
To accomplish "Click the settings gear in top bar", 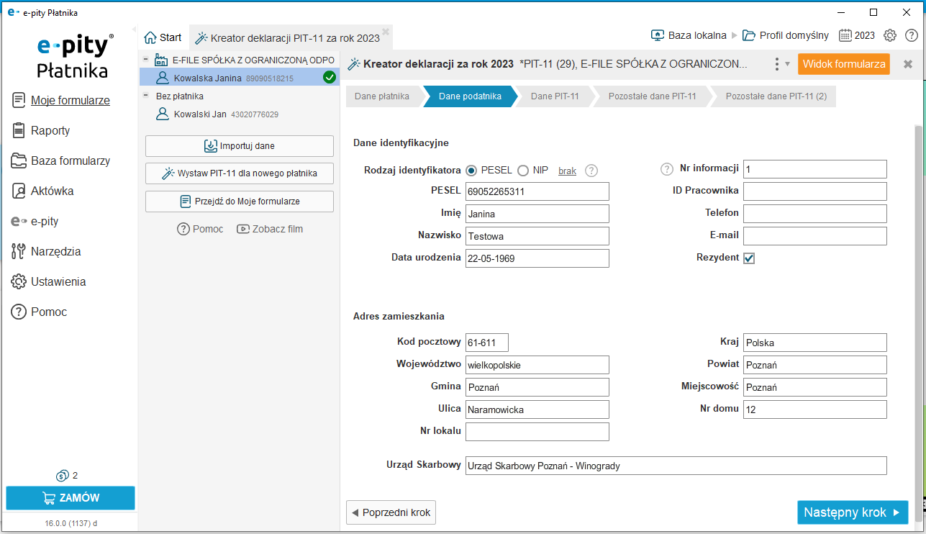I will 890,35.
